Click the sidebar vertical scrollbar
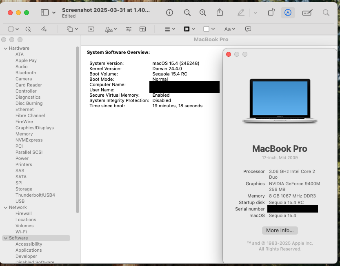 click(78, 130)
